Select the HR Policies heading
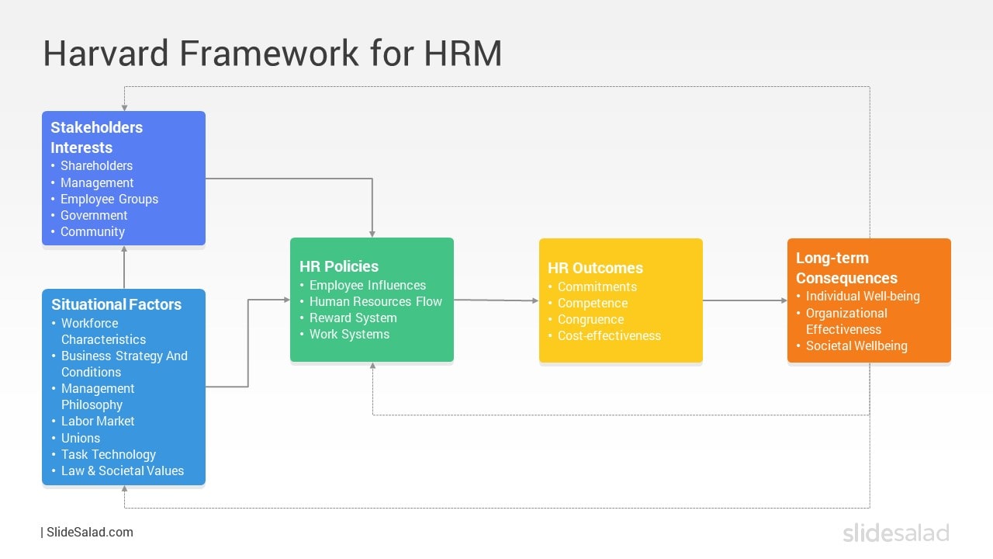 [x=339, y=266]
